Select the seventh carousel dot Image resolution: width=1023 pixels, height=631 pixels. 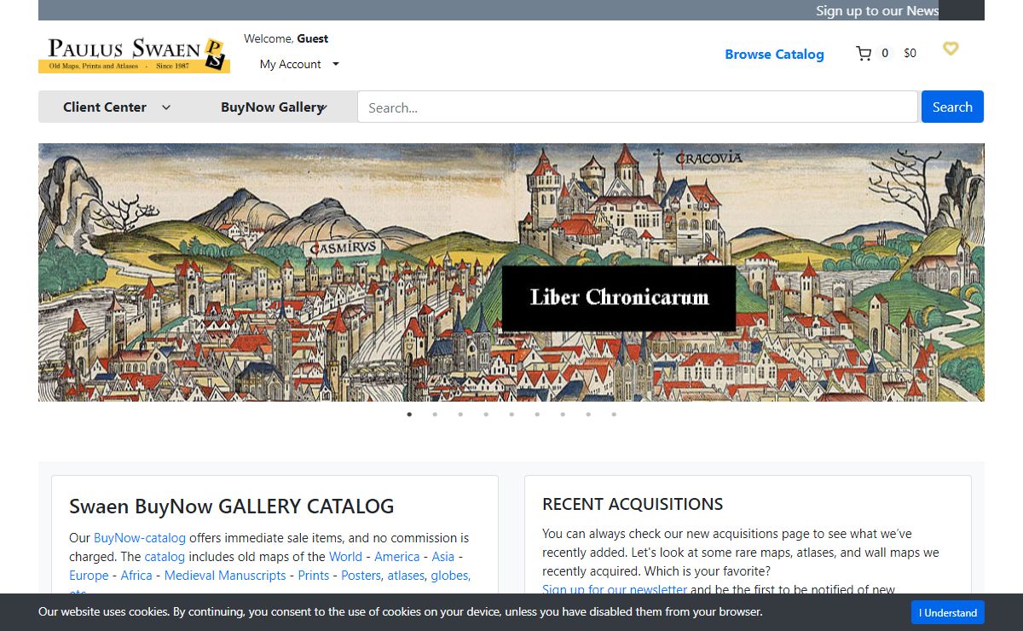click(x=563, y=414)
